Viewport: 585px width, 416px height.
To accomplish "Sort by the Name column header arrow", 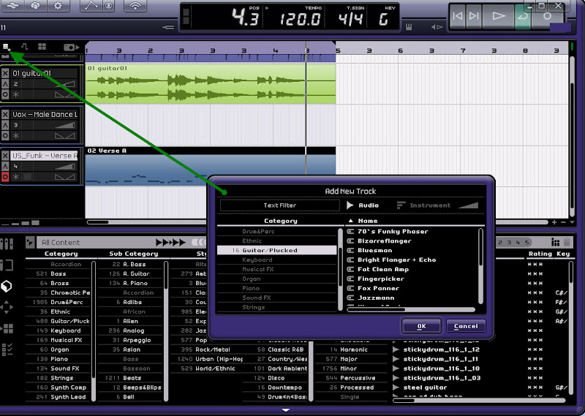I will coord(350,221).
